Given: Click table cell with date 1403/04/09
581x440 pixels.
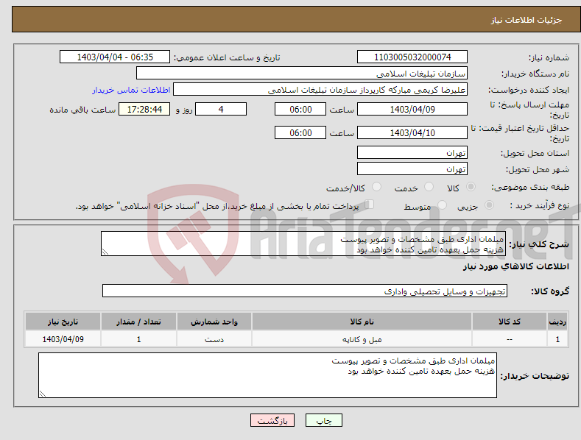Looking at the screenshot, I should (x=63, y=339).
